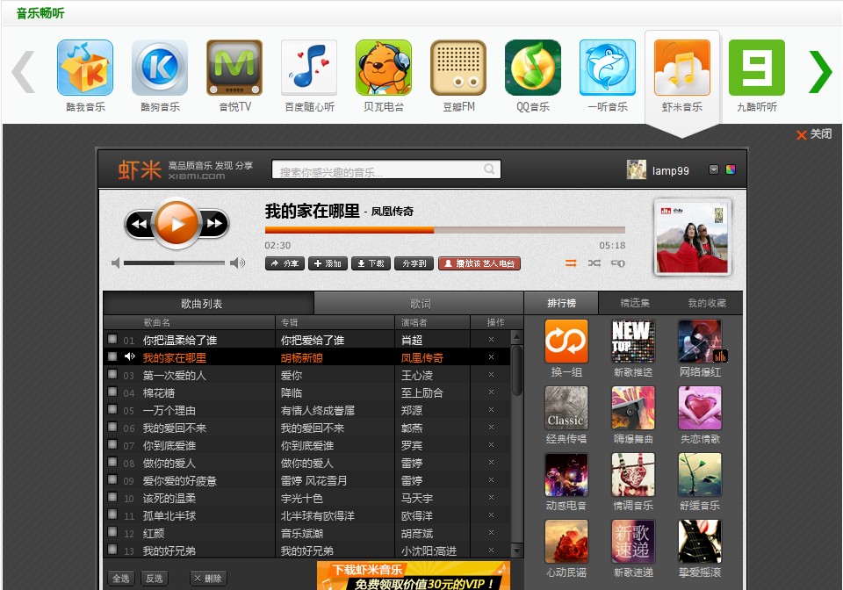
Task: Adjust the volume slider
Action: (x=174, y=263)
